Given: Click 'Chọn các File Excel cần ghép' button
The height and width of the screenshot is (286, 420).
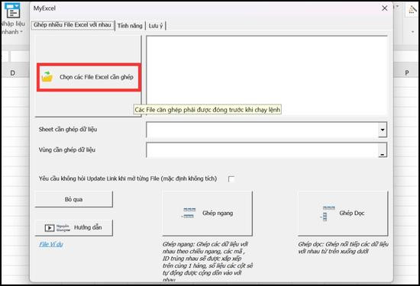Looking at the screenshot, I should click(89, 77).
